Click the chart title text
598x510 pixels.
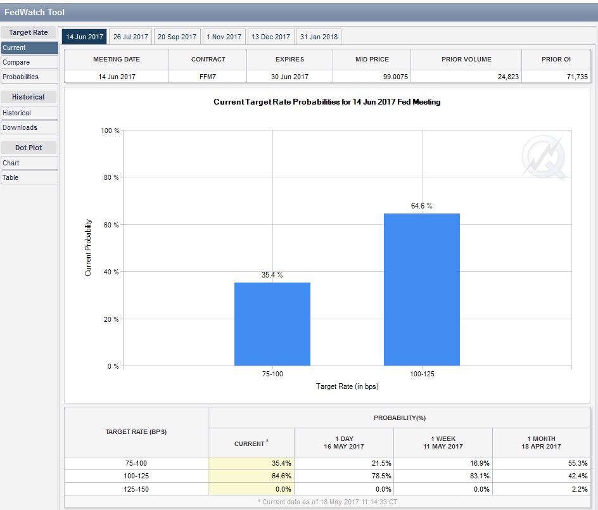coord(327,102)
